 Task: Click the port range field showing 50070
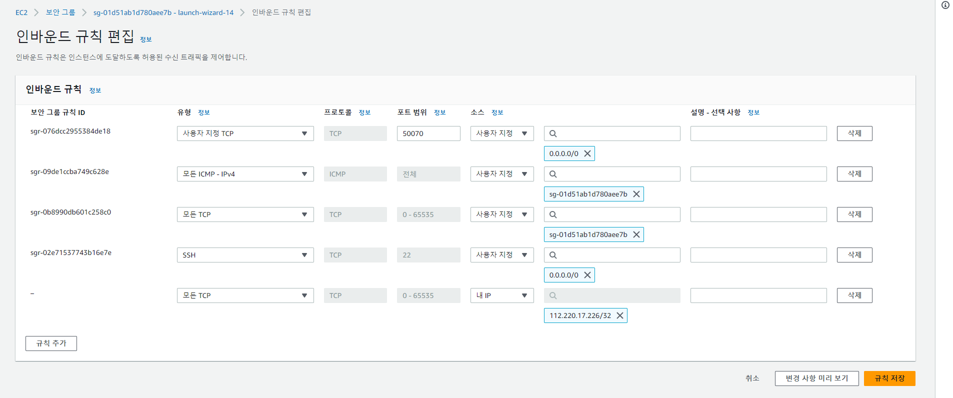(428, 133)
